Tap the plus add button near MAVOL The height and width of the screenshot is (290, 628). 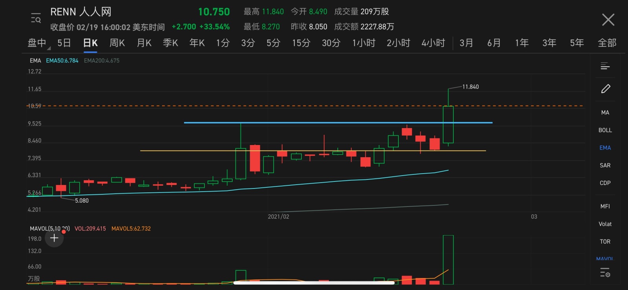(x=54, y=238)
